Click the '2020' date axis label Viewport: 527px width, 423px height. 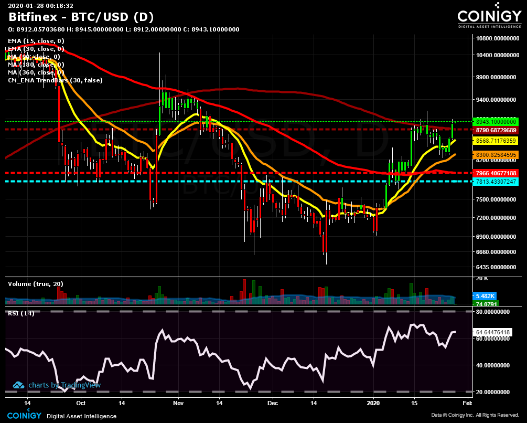click(x=373, y=403)
